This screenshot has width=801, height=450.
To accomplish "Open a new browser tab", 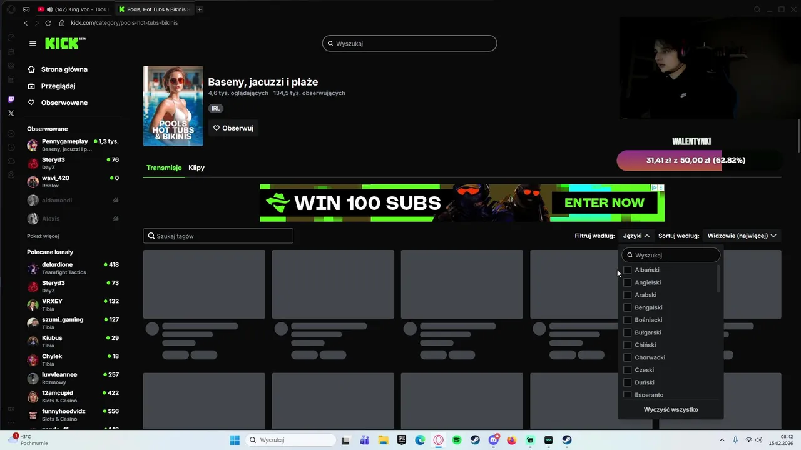I will coord(200,9).
